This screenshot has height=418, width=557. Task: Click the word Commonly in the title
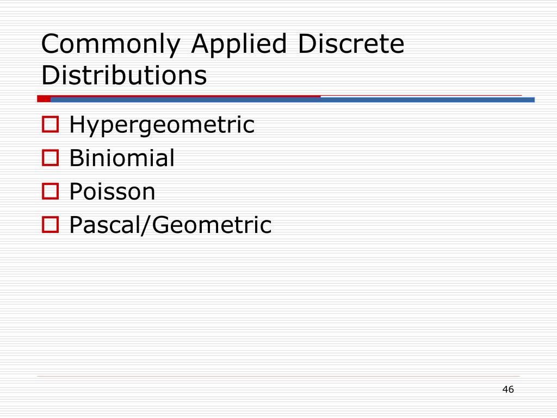(x=111, y=45)
